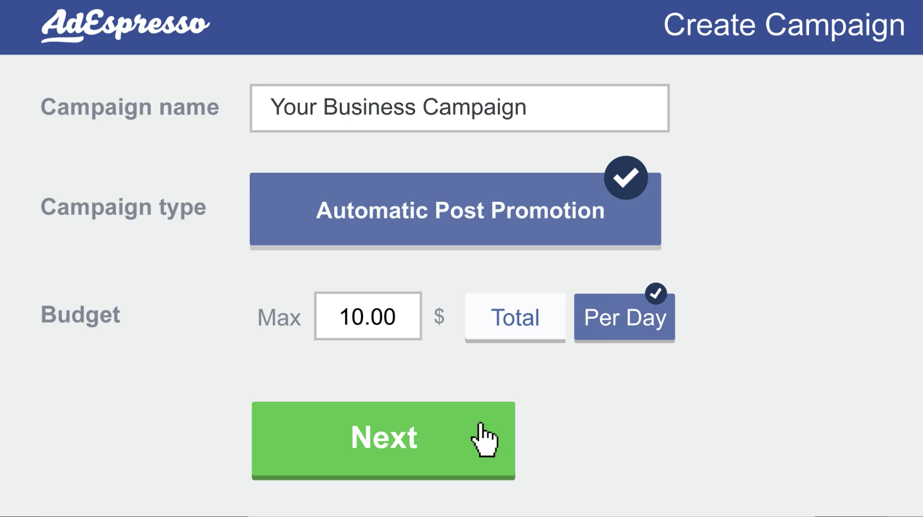Screen dimensions: 923x517
Task: Select Automatic Post Promotion campaign type
Action: (455, 210)
